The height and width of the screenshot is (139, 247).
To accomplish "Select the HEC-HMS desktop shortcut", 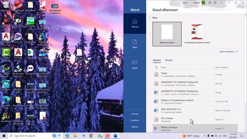I will coord(30,23).
